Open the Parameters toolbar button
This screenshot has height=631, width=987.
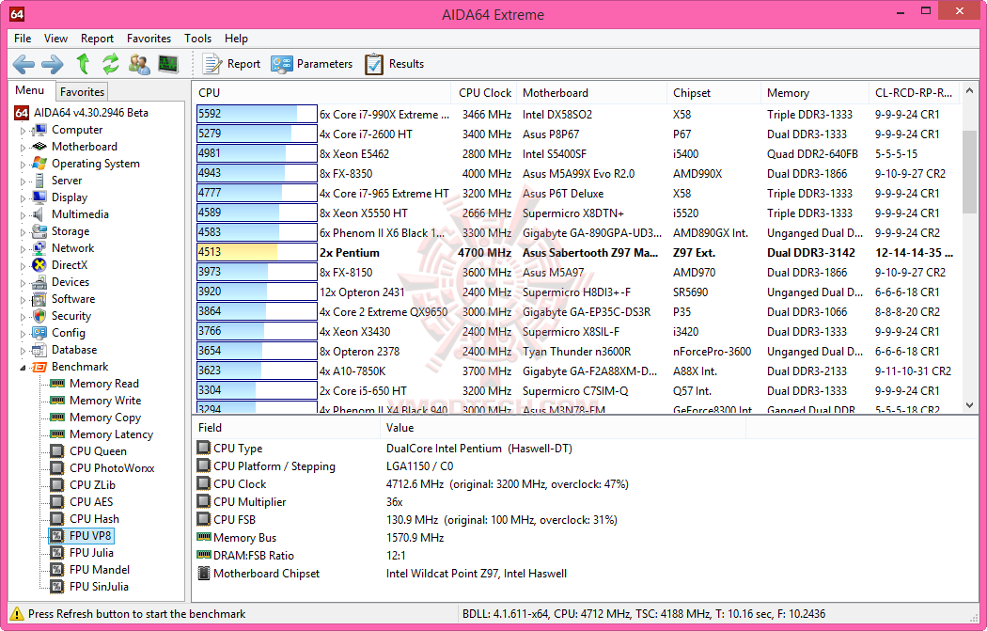coord(312,64)
